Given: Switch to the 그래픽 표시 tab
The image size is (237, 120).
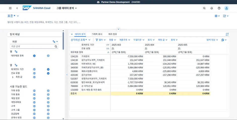Looking at the screenshot, I should [x=97, y=34].
